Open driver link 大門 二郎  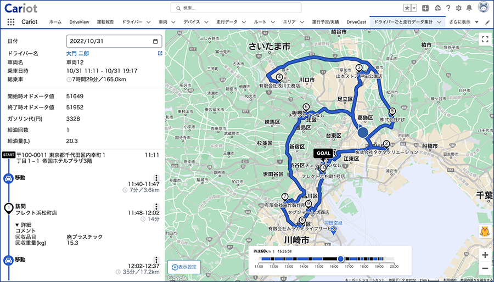(x=77, y=54)
